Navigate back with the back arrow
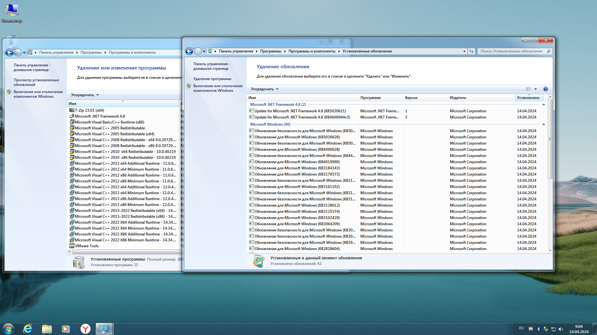The width and height of the screenshot is (597, 335). point(189,51)
